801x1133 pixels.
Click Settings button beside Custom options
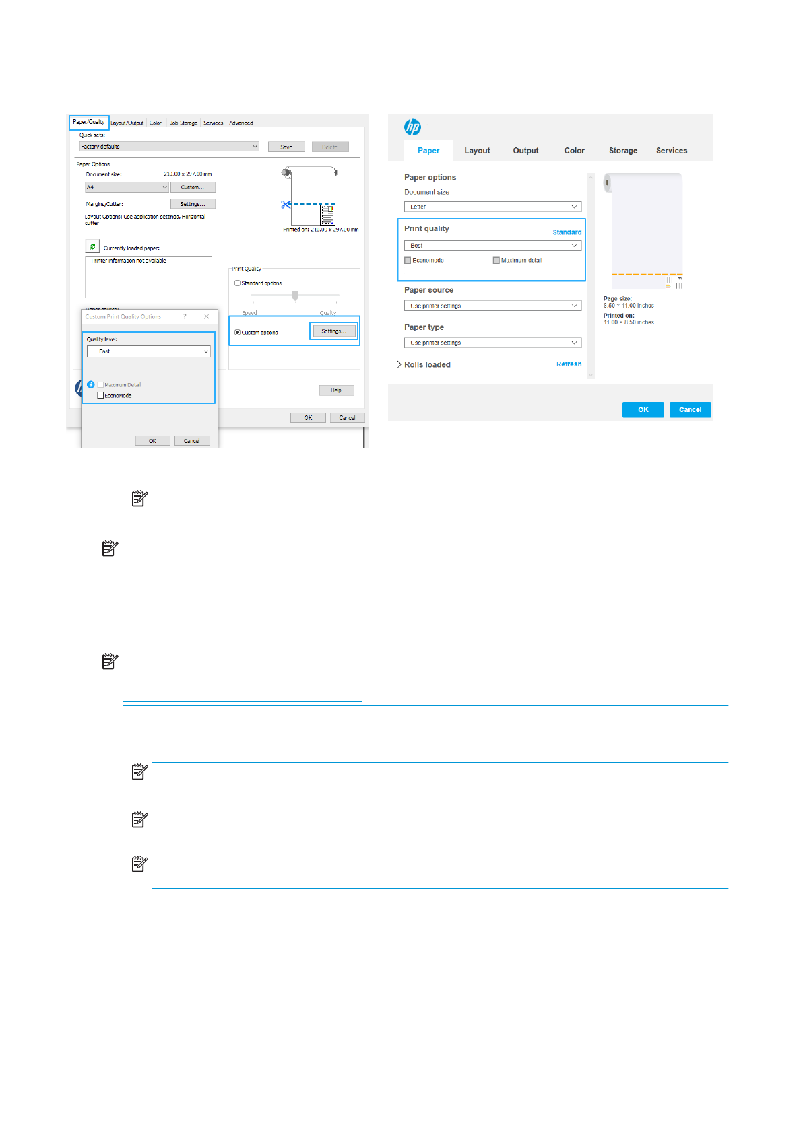click(334, 331)
